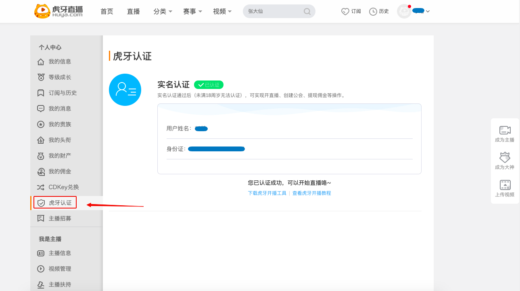Viewport: 520px width, 291px height.
Task: Click the 用户姓名 label
Action: [x=179, y=128]
